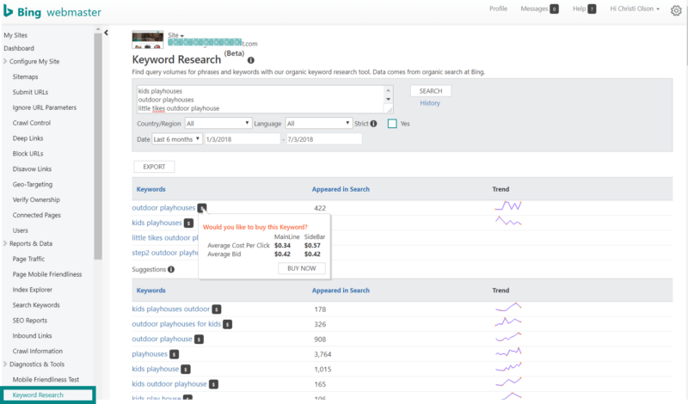Open Sitemaps page

[x=25, y=77]
